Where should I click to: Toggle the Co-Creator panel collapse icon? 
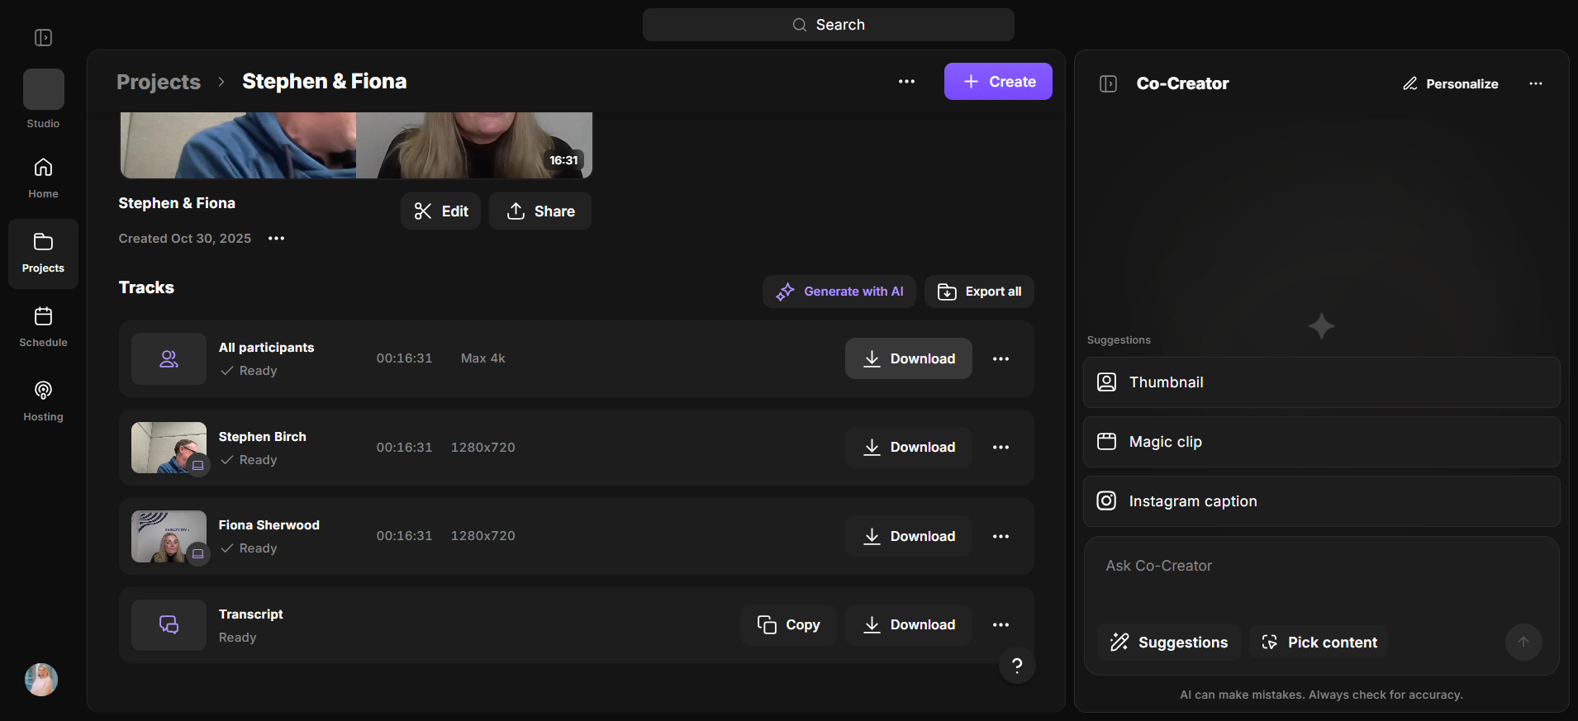pos(1109,83)
